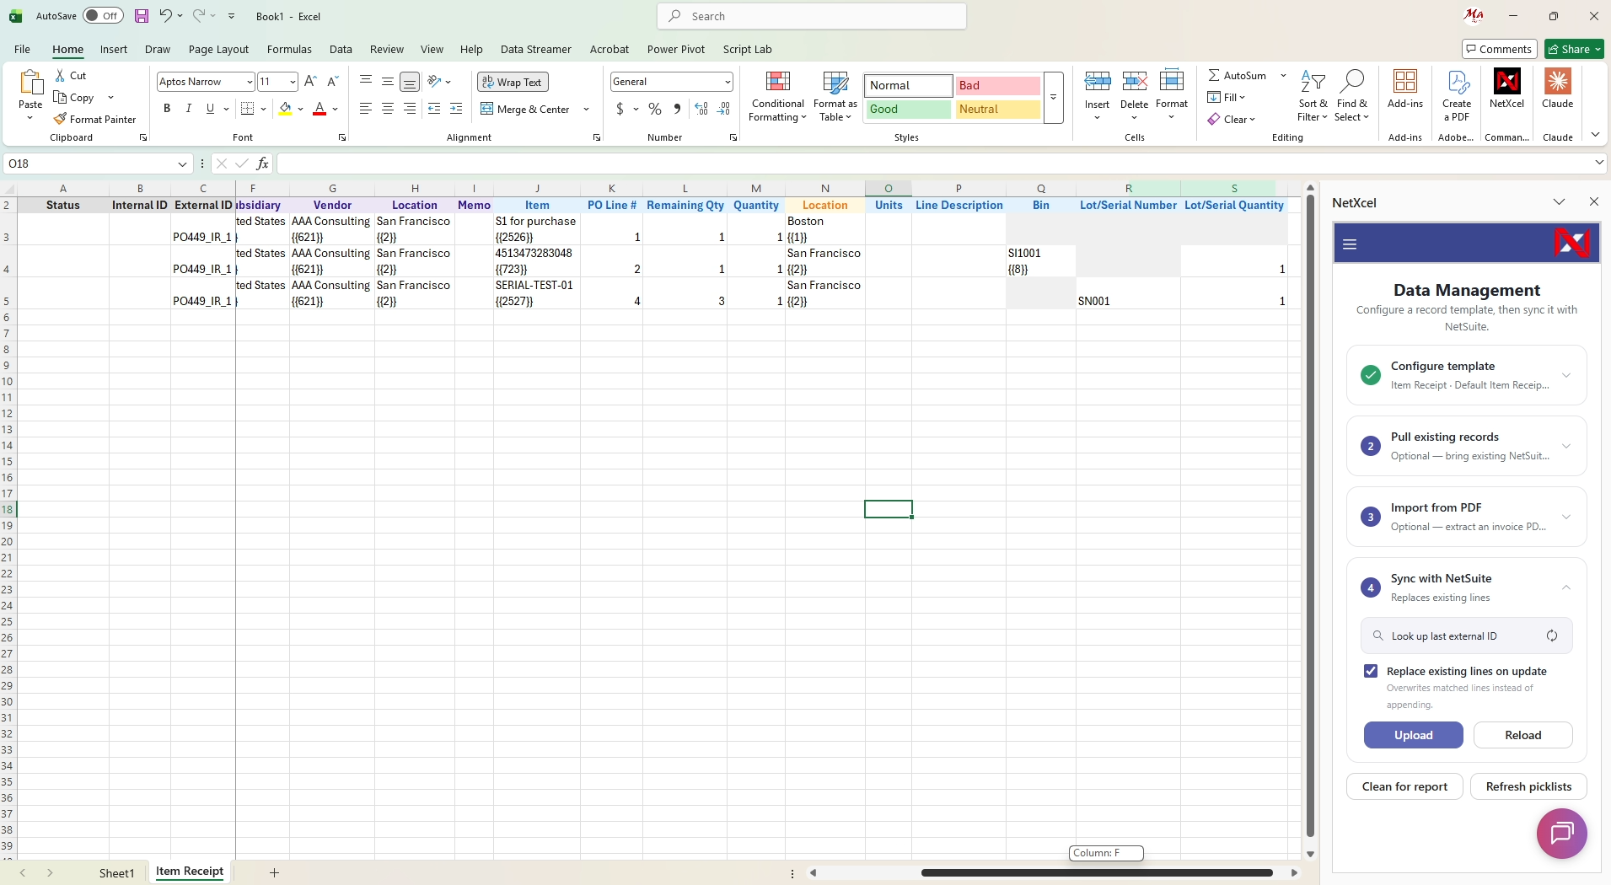
Task: Switch to the Formulas ribbon tab
Action: pos(289,49)
